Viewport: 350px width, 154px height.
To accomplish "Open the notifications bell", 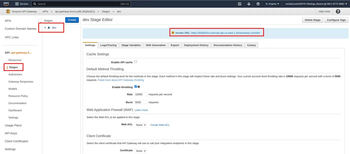I will 249,4.
